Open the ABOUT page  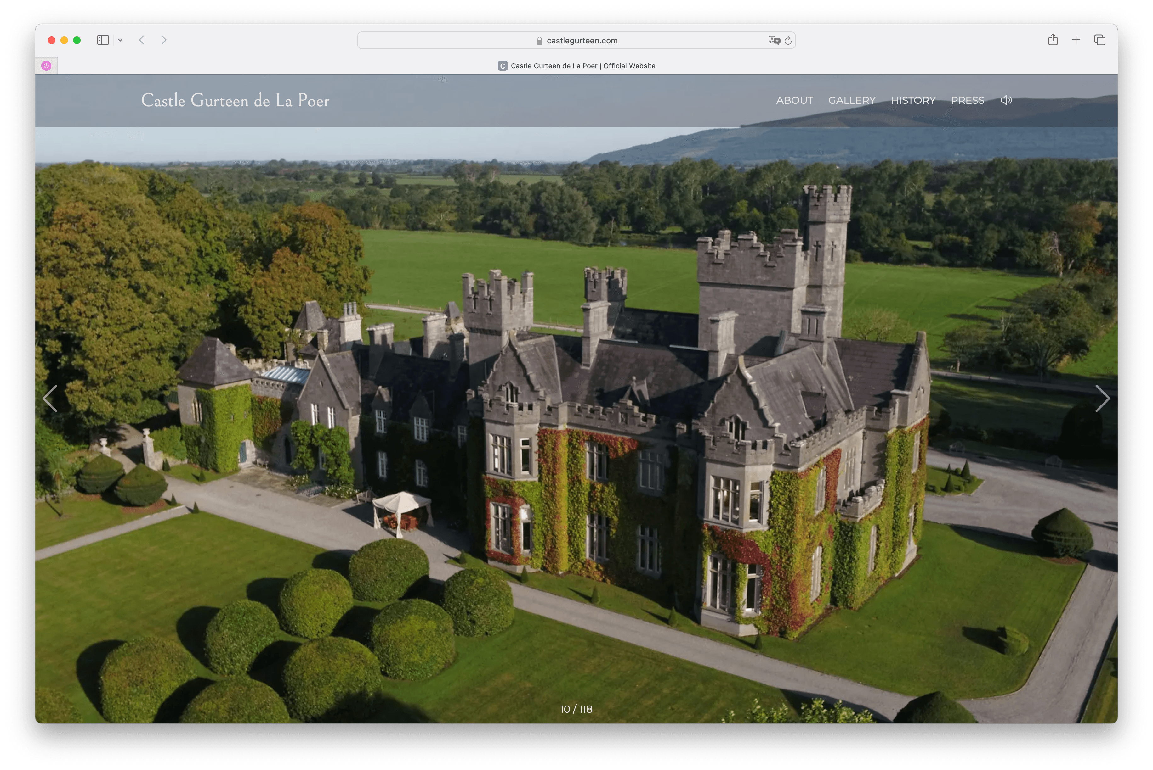(x=794, y=100)
